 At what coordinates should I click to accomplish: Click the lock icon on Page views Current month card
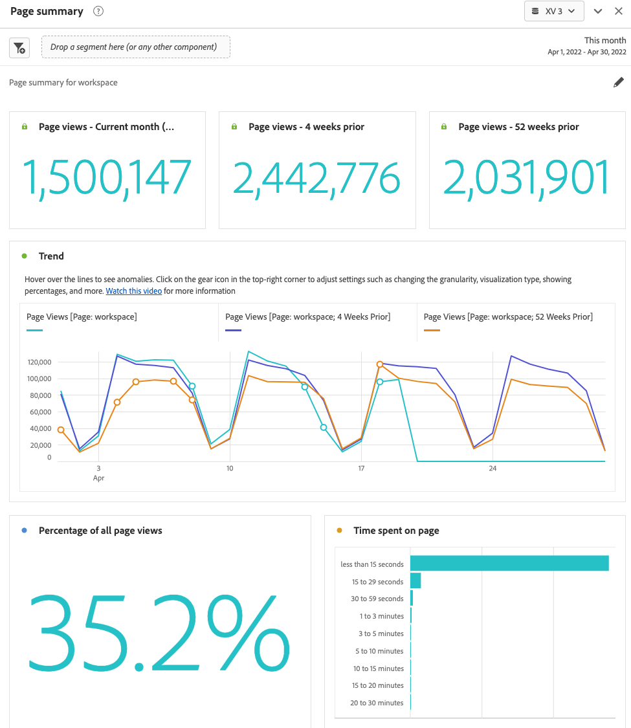pyautogui.click(x=25, y=126)
